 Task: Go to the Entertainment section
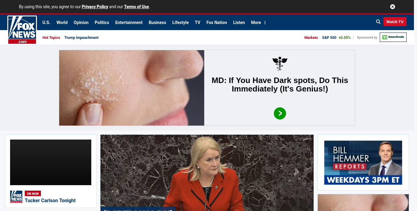pyautogui.click(x=129, y=22)
